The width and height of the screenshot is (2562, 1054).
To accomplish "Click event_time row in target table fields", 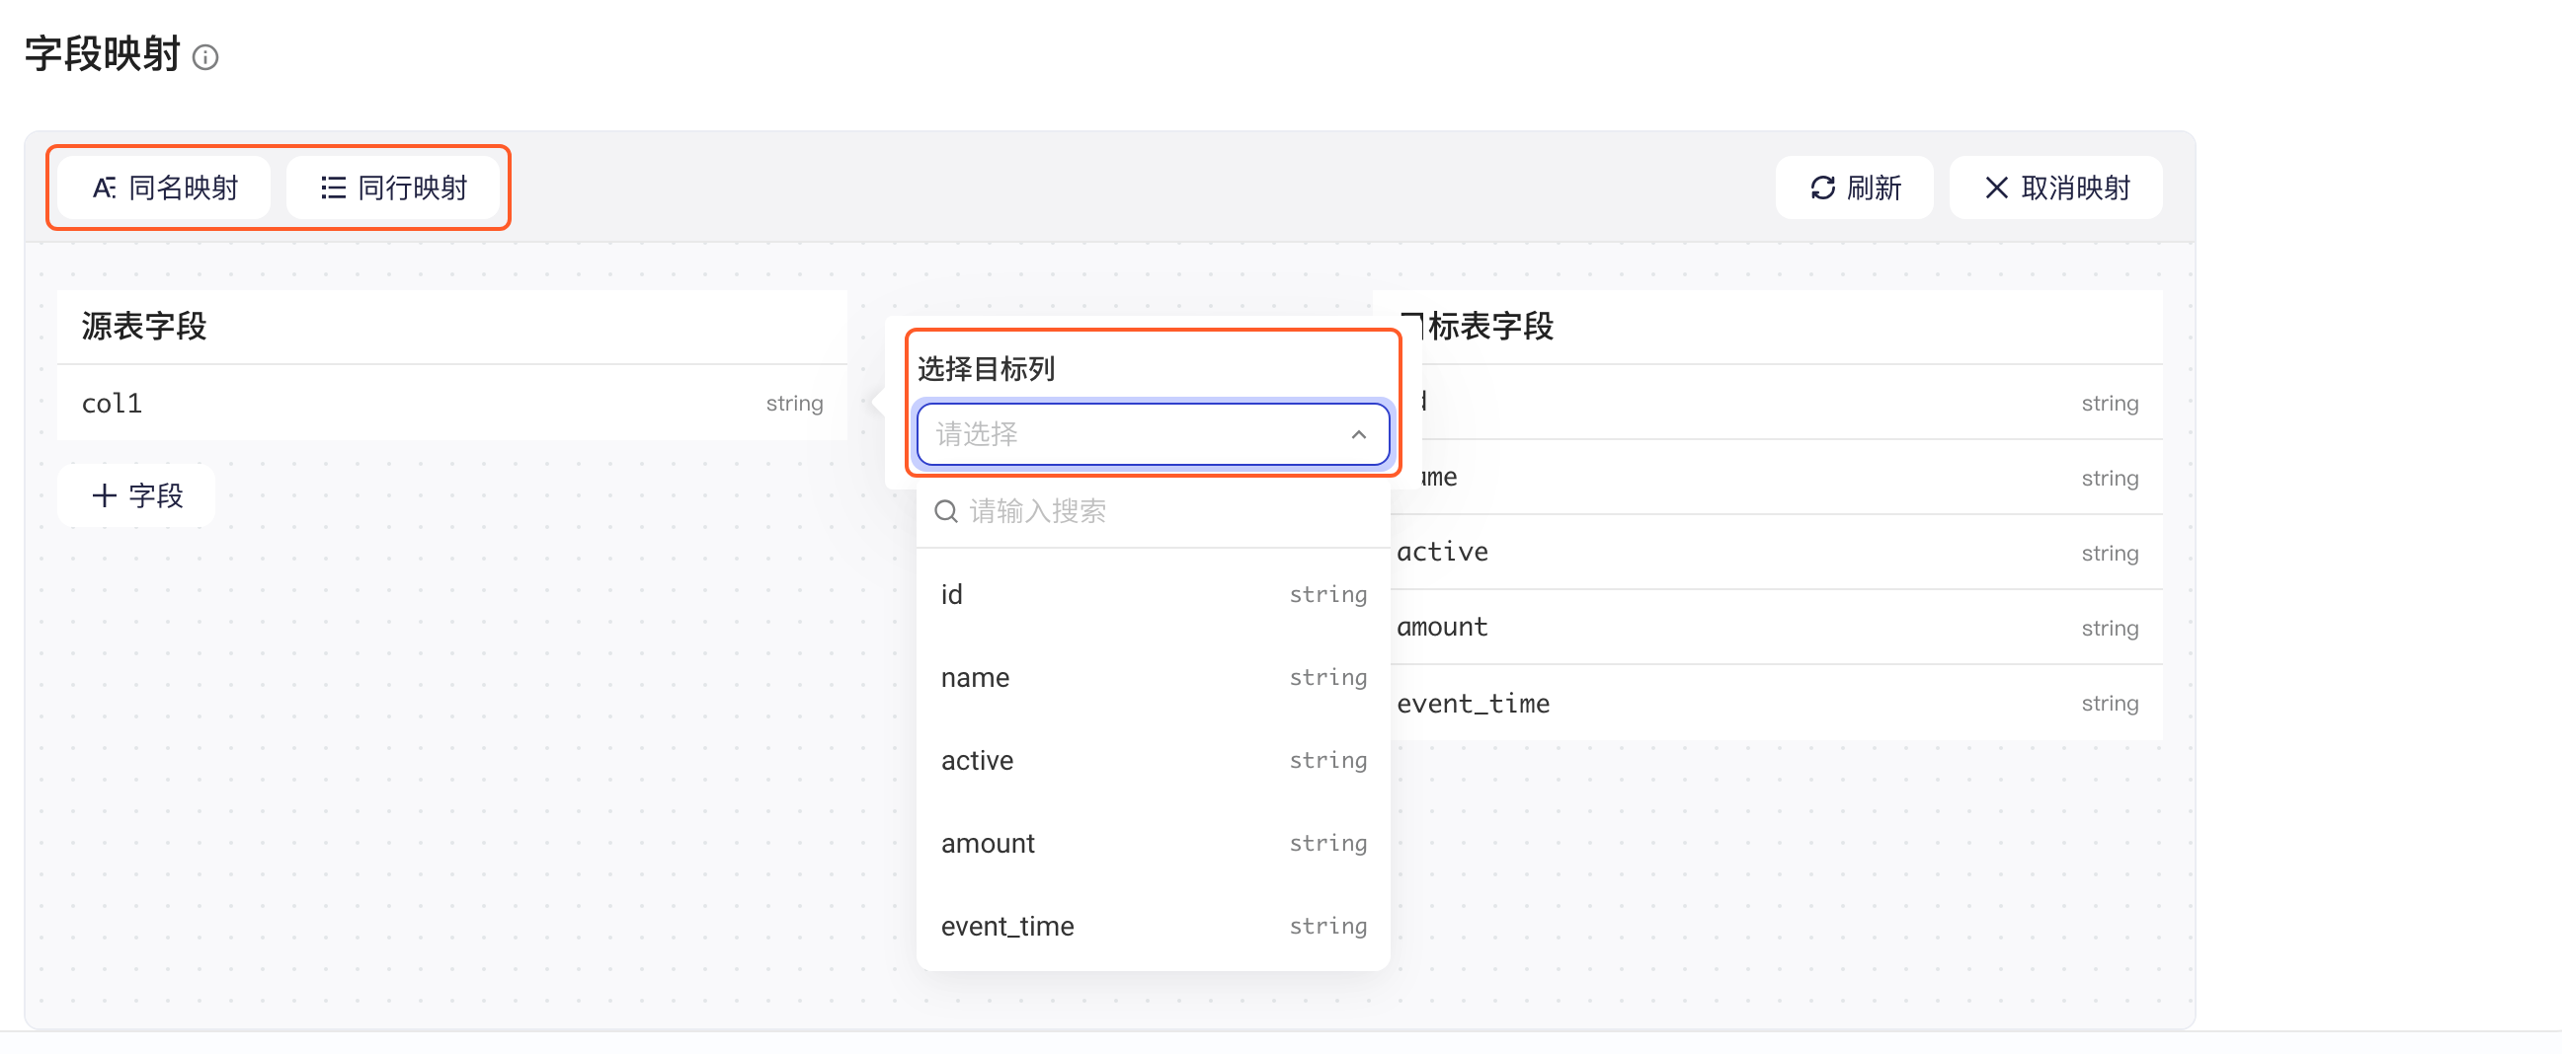I will click(x=1775, y=704).
